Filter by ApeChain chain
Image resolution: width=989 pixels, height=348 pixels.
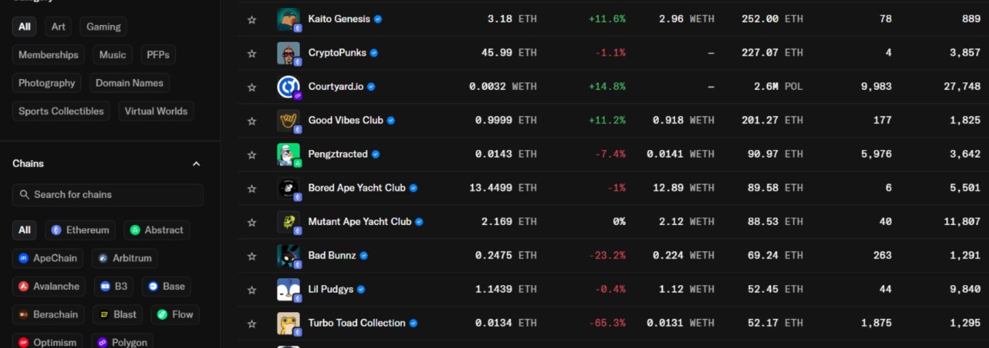tap(48, 258)
